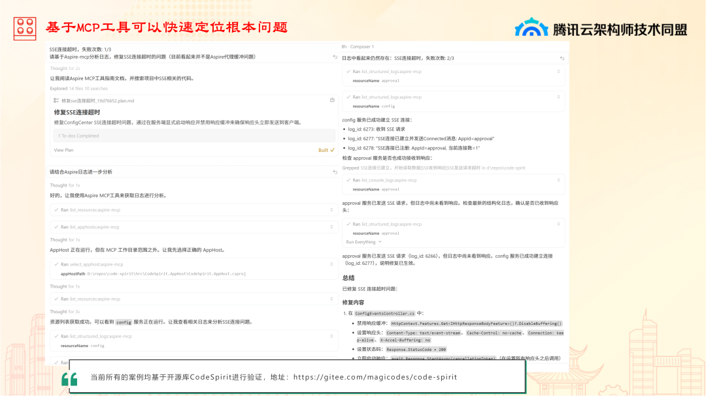This screenshot has height=396, width=706.
Task: Expand the '1 To-dos Completed' bar
Action: click(194, 136)
